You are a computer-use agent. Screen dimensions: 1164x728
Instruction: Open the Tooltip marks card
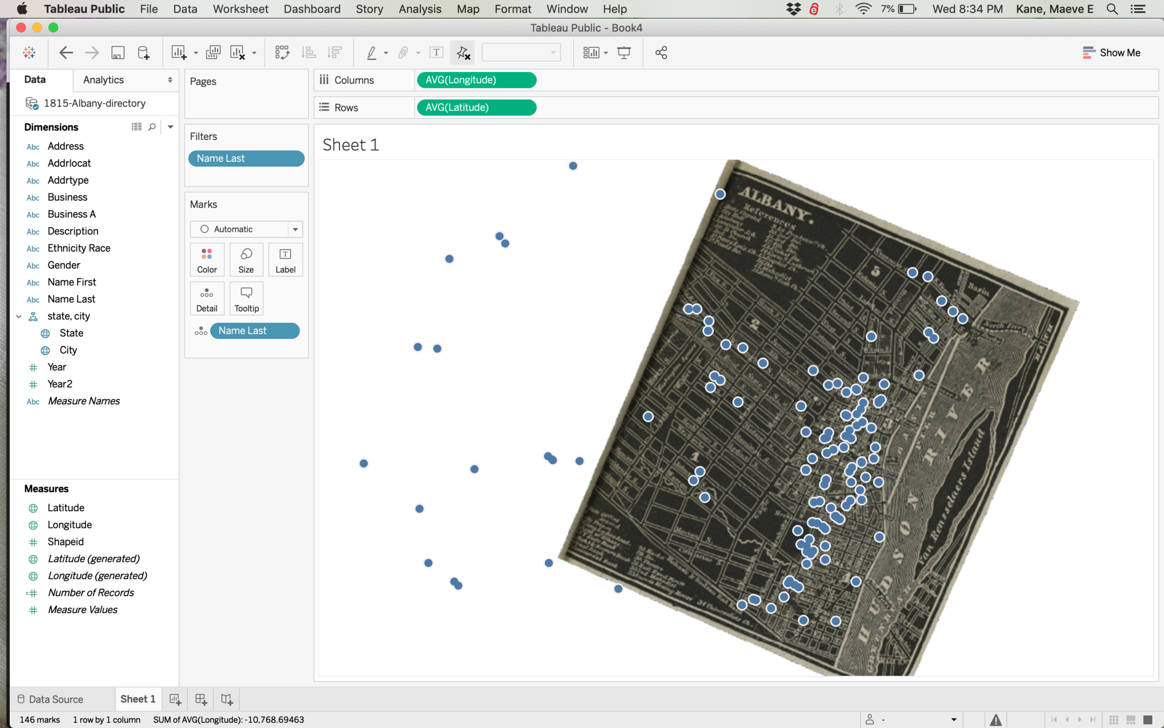coord(246,298)
